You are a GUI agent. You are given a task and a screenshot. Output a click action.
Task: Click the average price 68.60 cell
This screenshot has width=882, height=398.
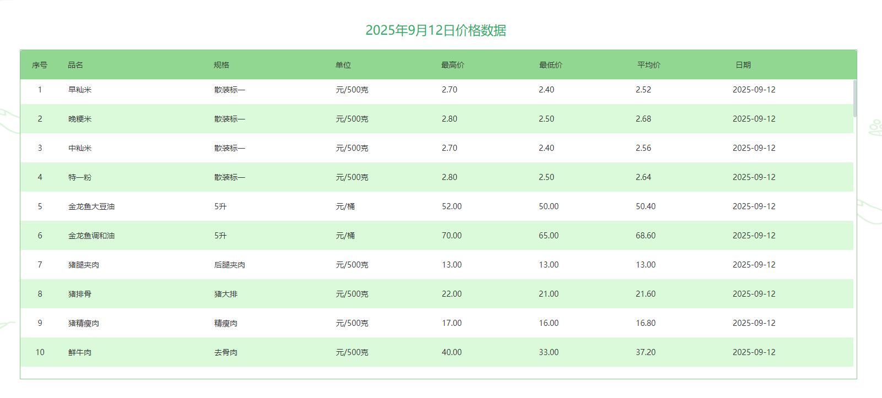646,236
